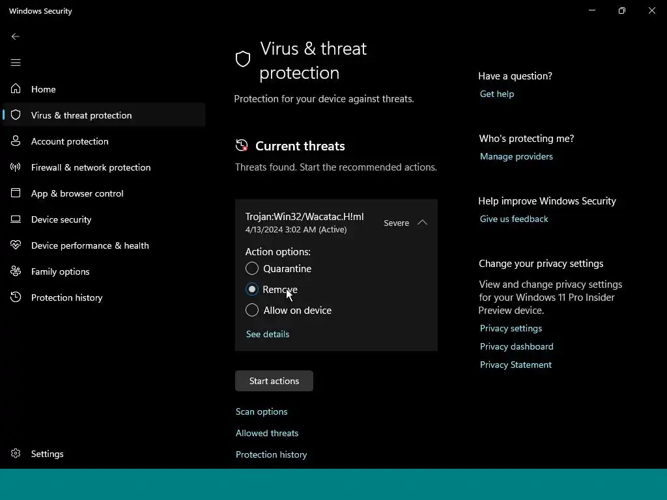Select the Remove action option
Image resolution: width=667 pixels, height=500 pixels.
[x=272, y=289]
